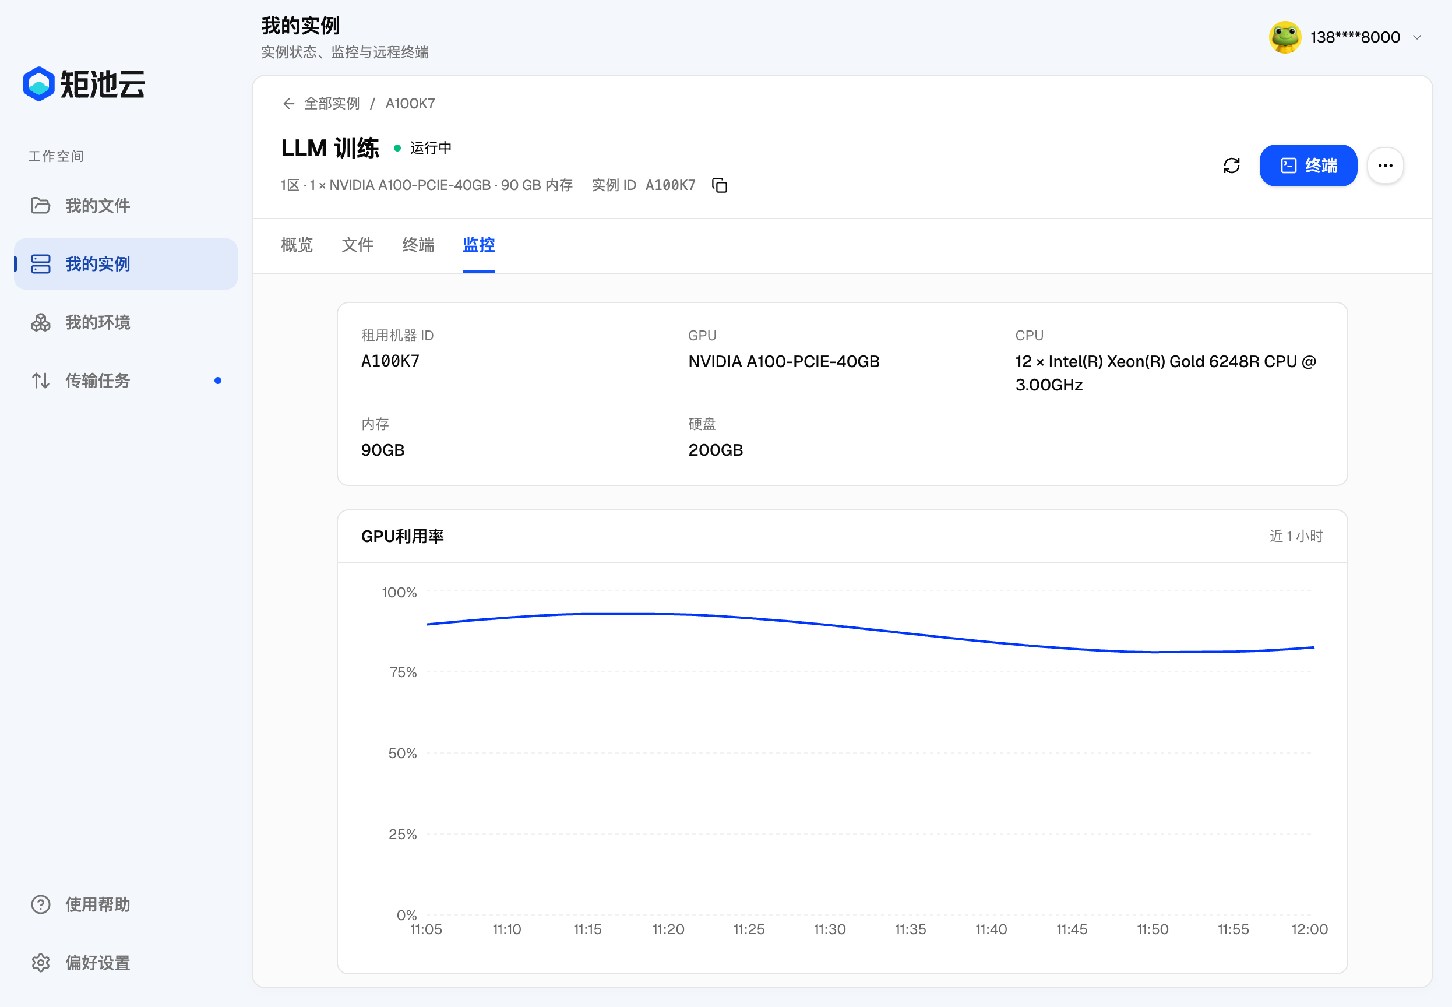The image size is (1452, 1007).
Task: Click the 租用机器 ID value A100K7
Action: click(390, 361)
